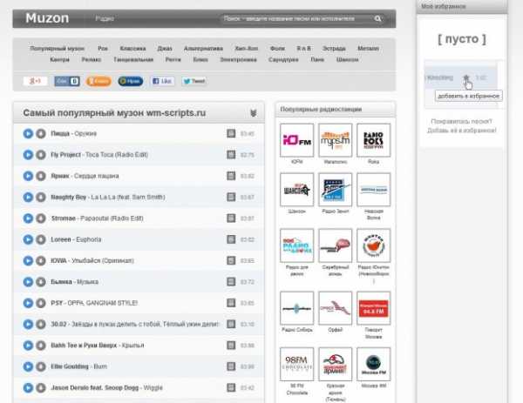Open the Radio Rocks station thumbnail
523x403 pixels.
pyautogui.click(x=373, y=139)
